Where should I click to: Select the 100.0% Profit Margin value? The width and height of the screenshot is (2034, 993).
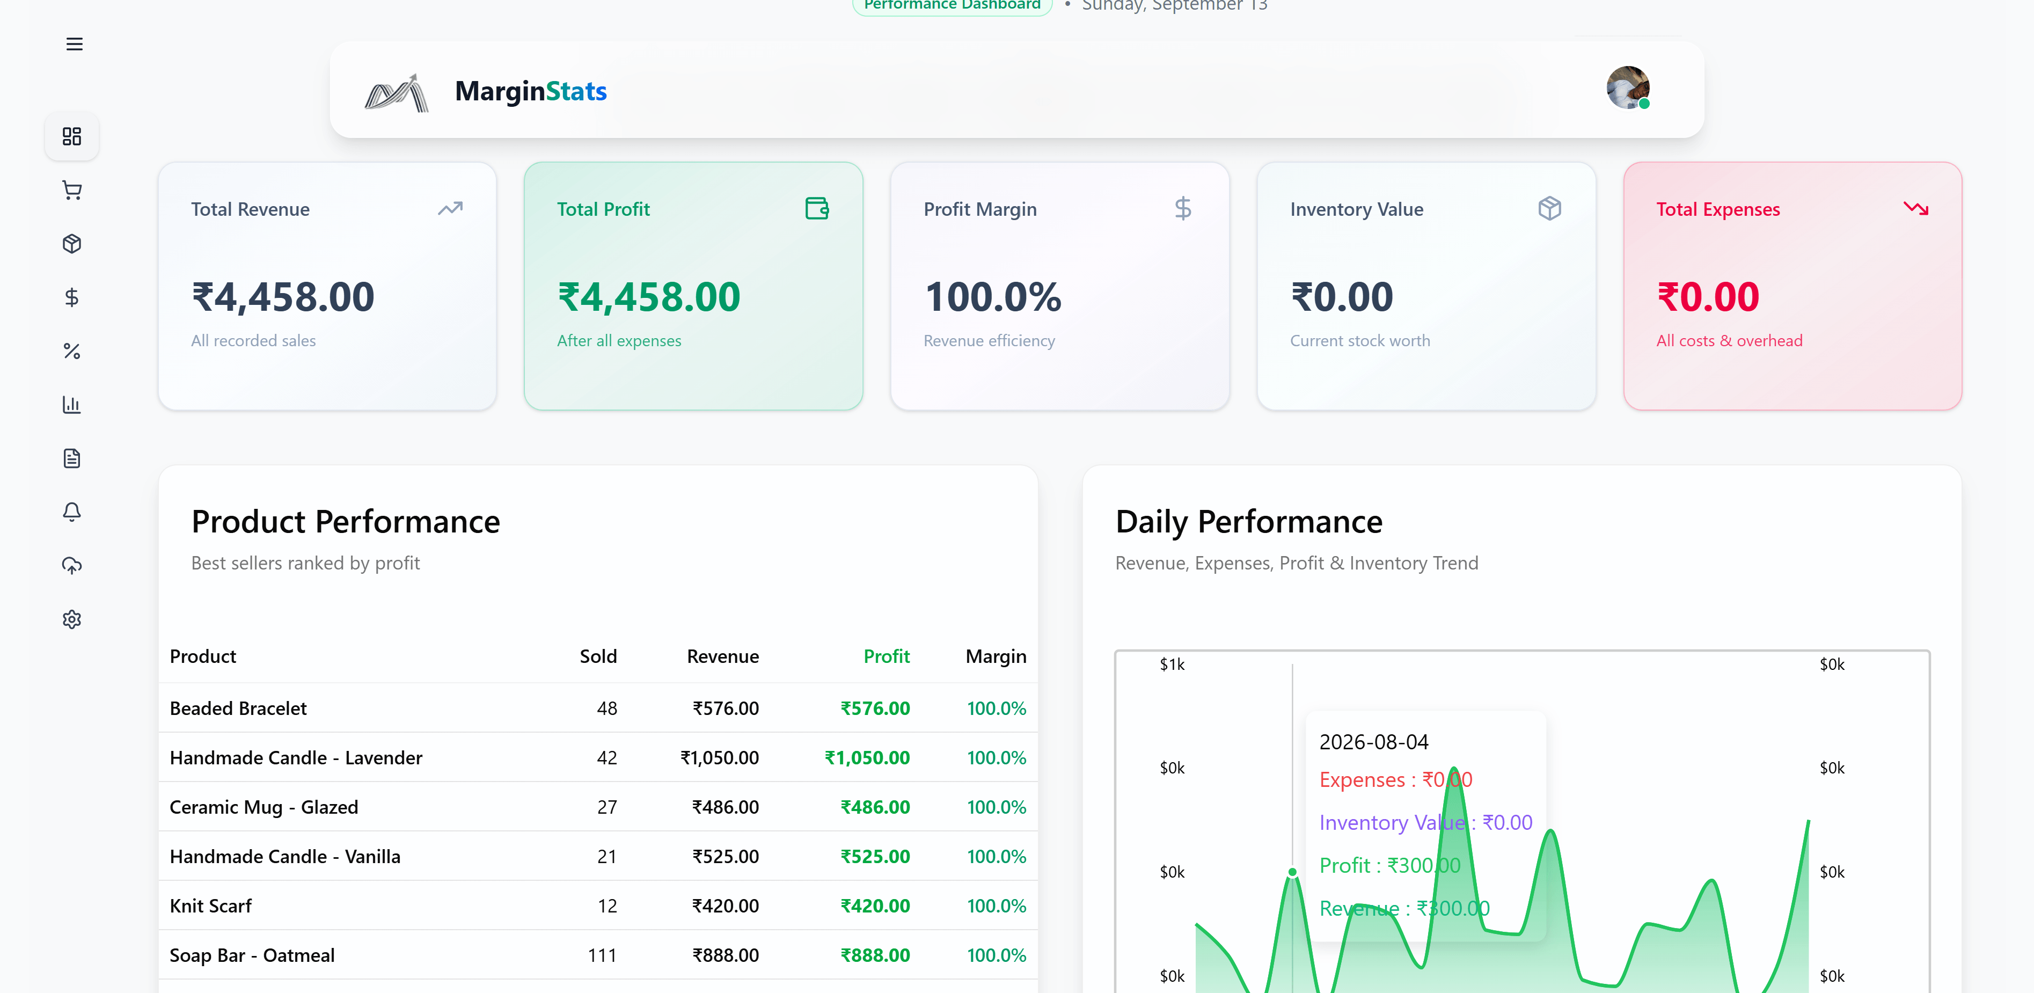click(x=992, y=297)
